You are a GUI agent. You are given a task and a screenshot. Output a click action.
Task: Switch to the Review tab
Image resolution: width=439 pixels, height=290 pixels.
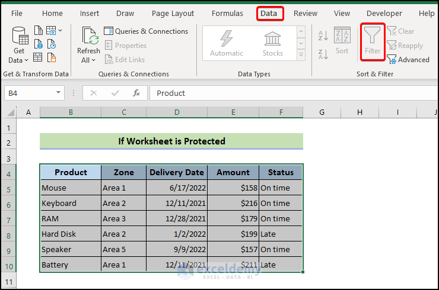[x=306, y=14]
